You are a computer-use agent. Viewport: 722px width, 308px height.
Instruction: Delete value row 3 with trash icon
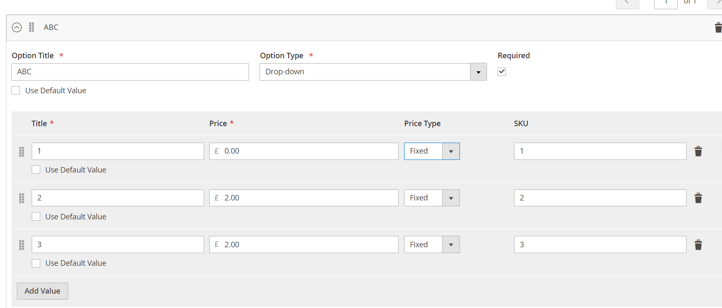(698, 245)
